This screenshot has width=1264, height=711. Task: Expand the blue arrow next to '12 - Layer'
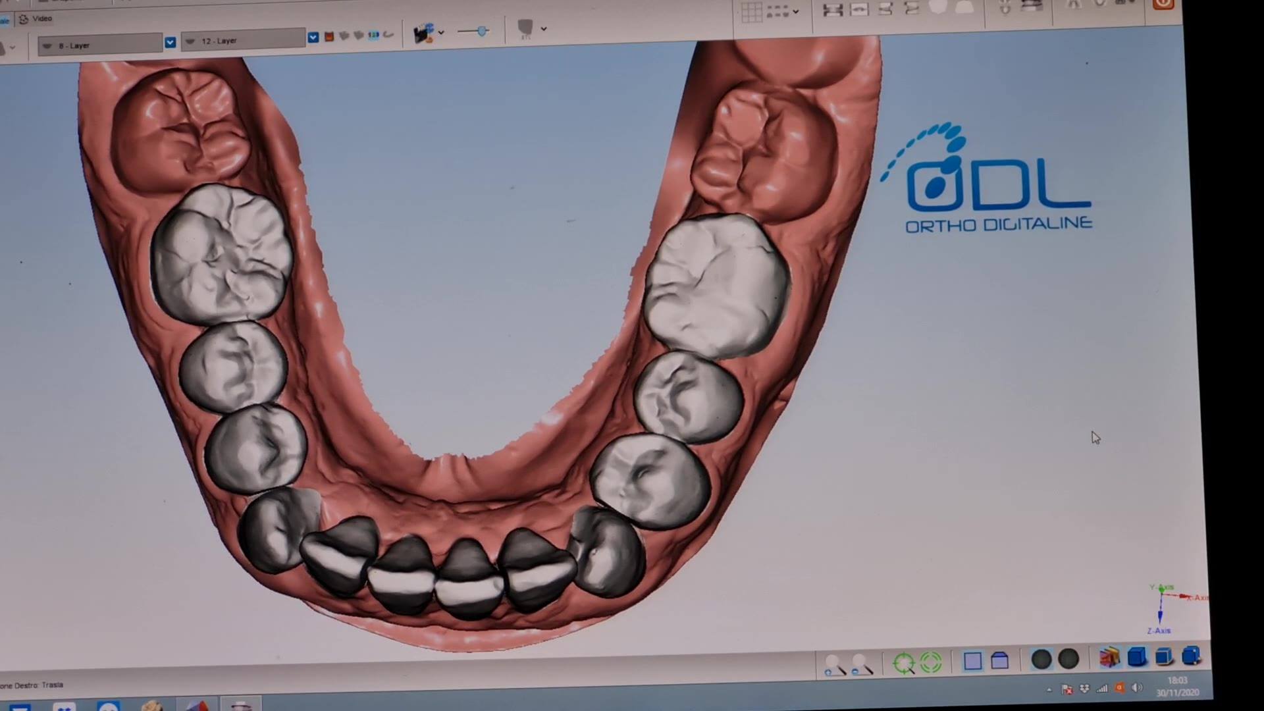click(x=313, y=38)
